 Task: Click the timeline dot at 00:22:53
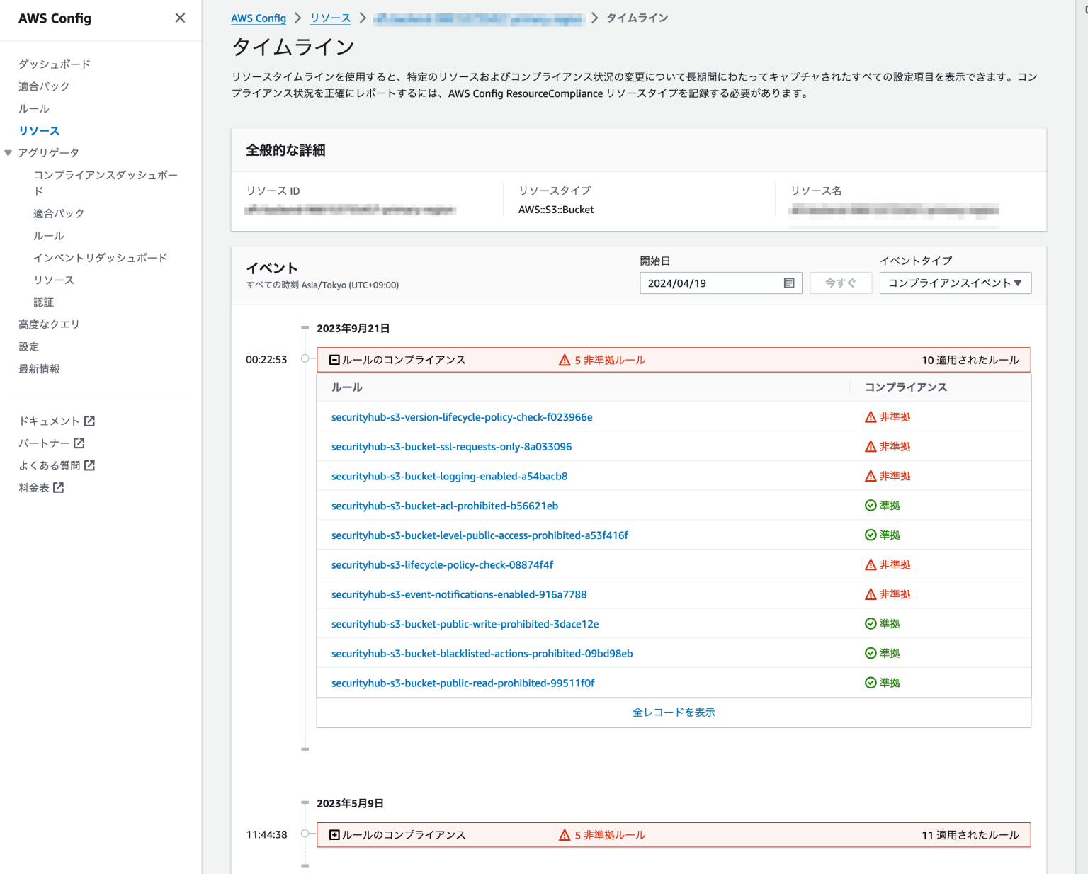tap(304, 359)
